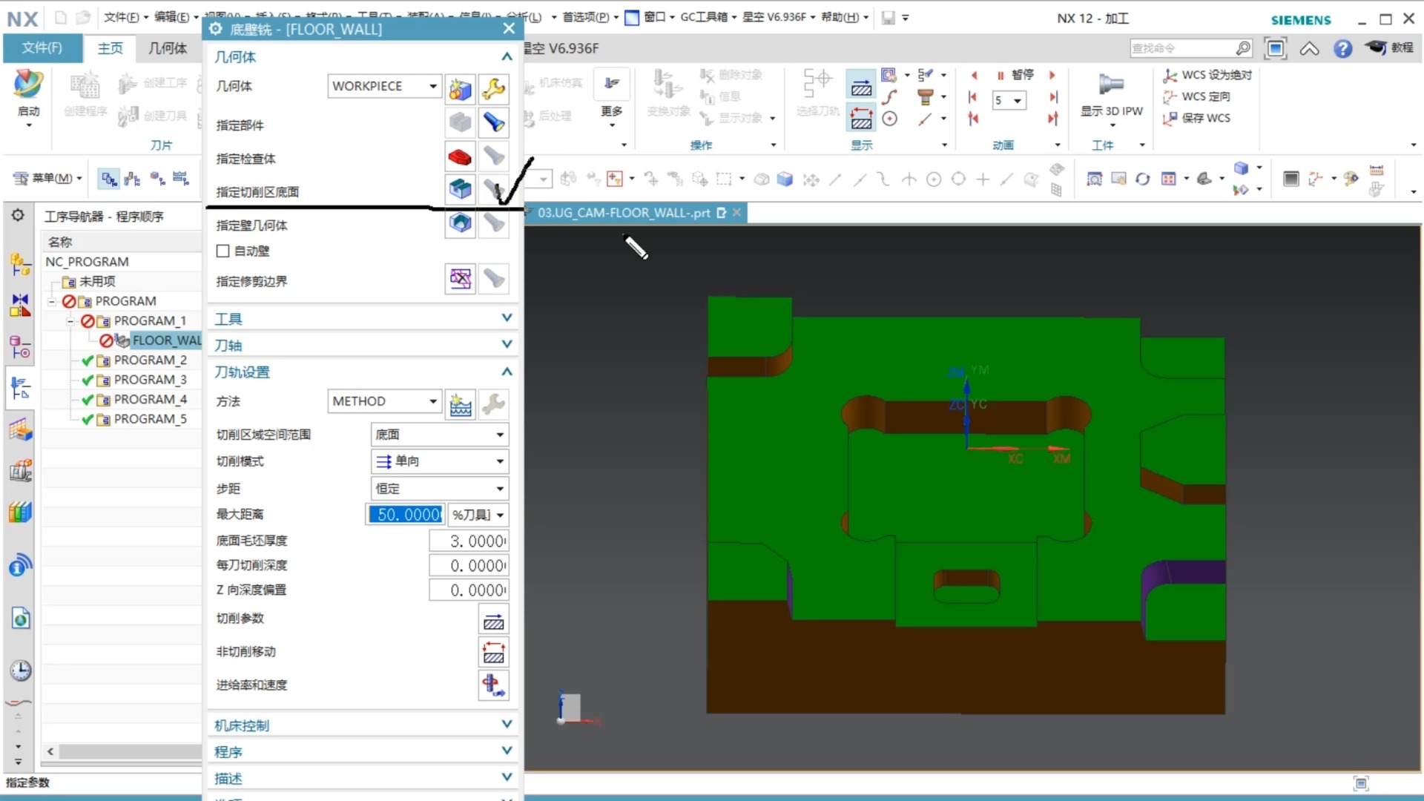
Task: Collapse the PROGRAM_1 tree node
Action: click(x=70, y=321)
